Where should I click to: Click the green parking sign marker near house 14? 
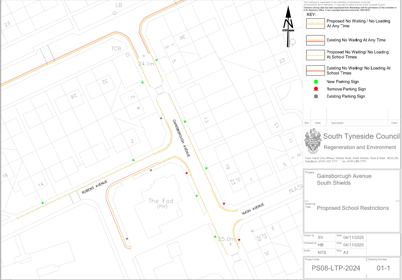43,203
